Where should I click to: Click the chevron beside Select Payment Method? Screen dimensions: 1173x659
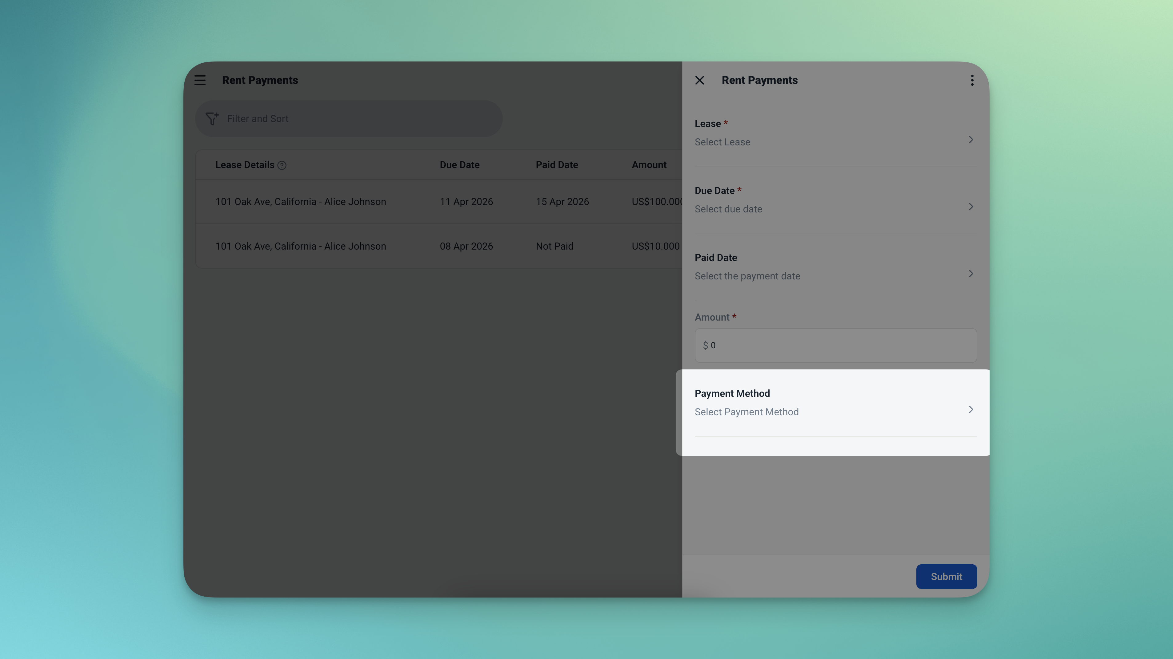(971, 409)
